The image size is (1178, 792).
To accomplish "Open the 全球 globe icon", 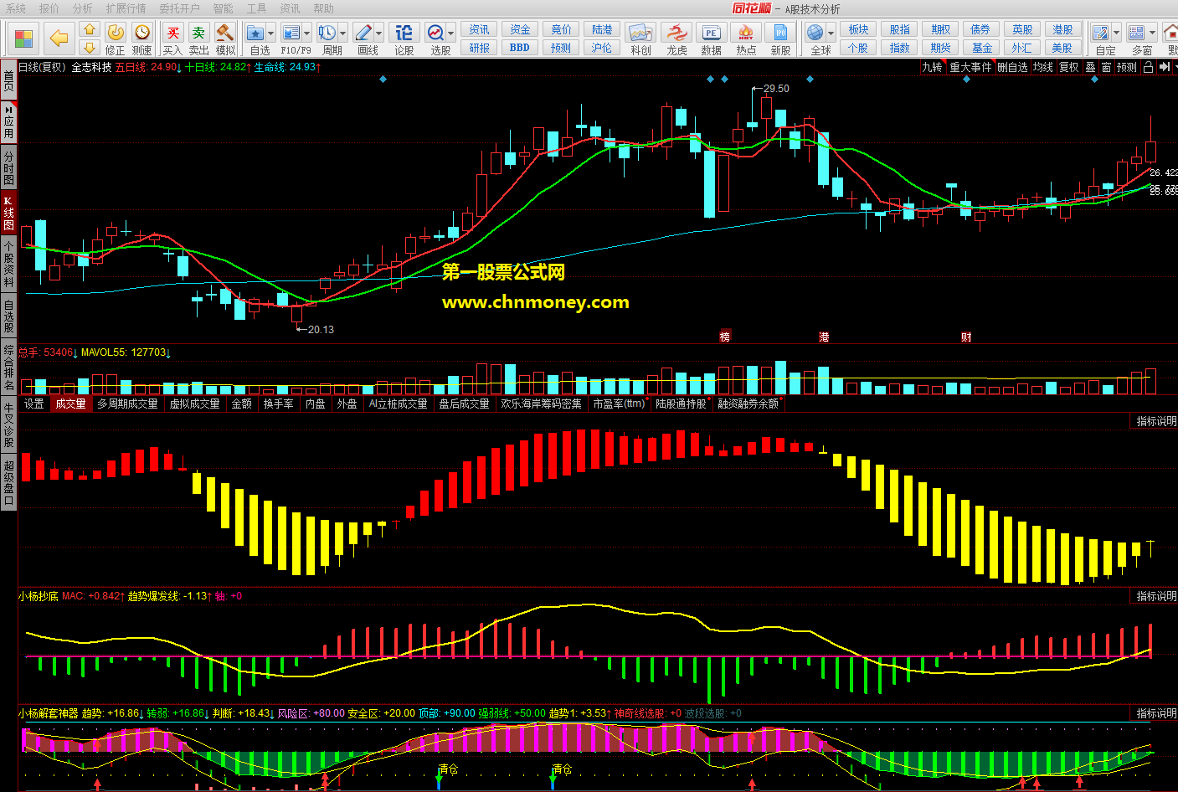I will [x=815, y=33].
